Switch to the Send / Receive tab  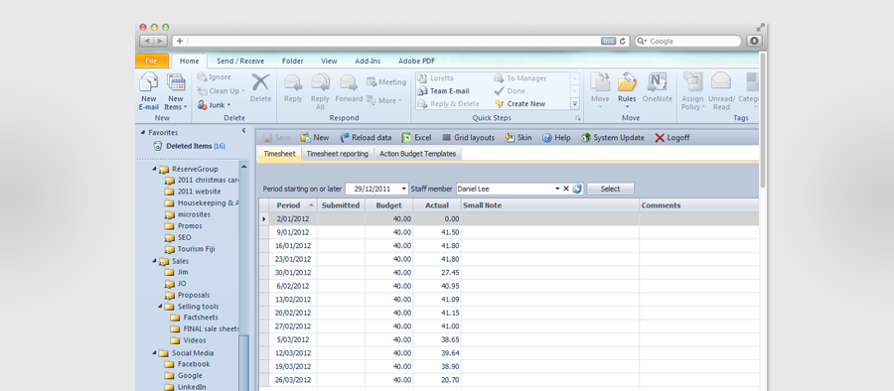tap(240, 61)
